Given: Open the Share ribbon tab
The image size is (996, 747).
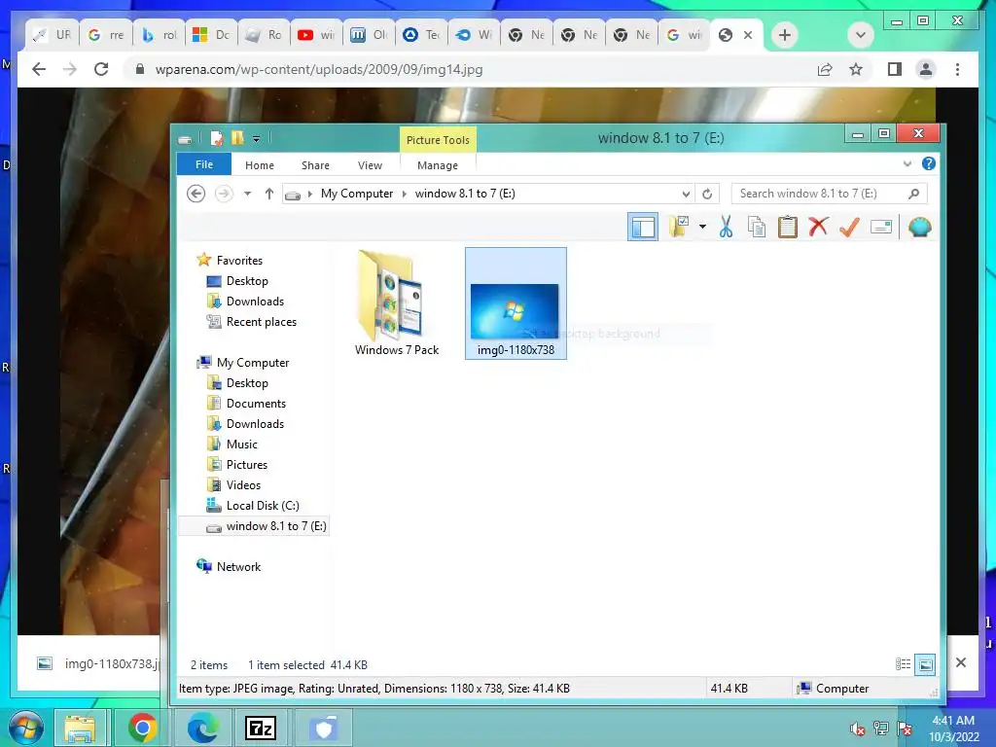Looking at the screenshot, I should click(x=315, y=165).
